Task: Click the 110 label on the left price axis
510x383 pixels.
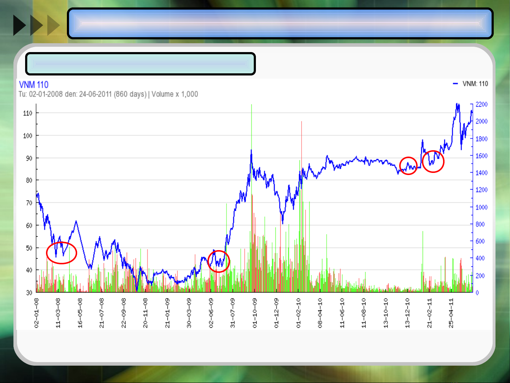Action: (x=28, y=113)
